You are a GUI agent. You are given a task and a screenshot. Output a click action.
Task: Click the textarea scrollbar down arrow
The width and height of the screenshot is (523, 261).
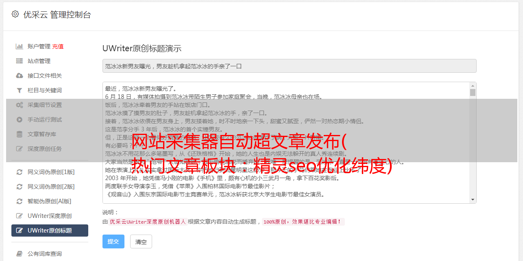(473, 200)
